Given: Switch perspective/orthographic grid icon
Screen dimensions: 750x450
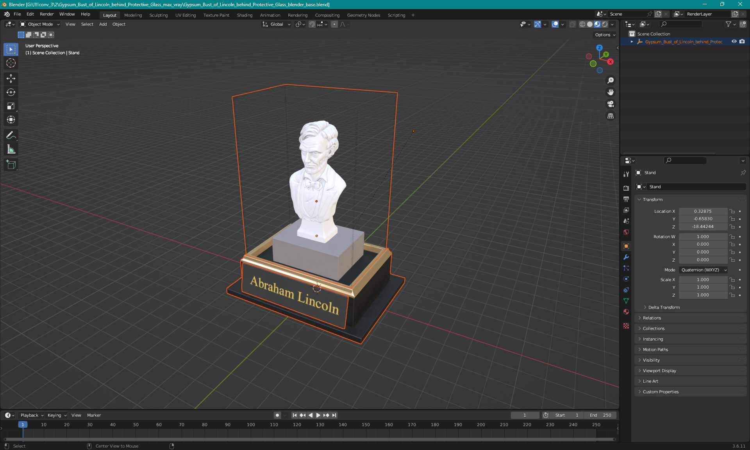Looking at the screenshot, I should point(611,116).
